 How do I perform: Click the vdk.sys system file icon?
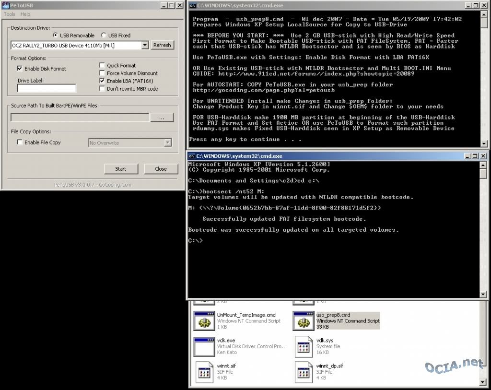(x=304, y=346)
